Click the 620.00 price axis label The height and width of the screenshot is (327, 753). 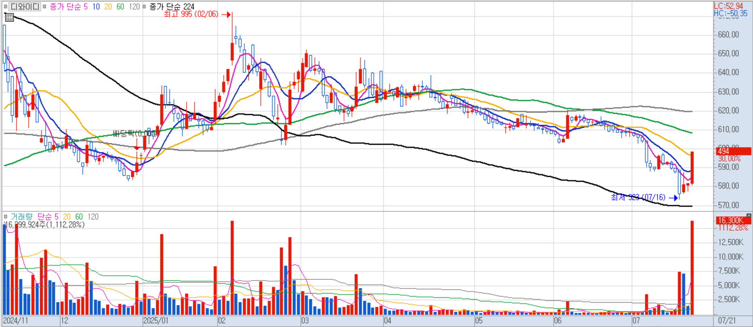[x=728, y=110]
